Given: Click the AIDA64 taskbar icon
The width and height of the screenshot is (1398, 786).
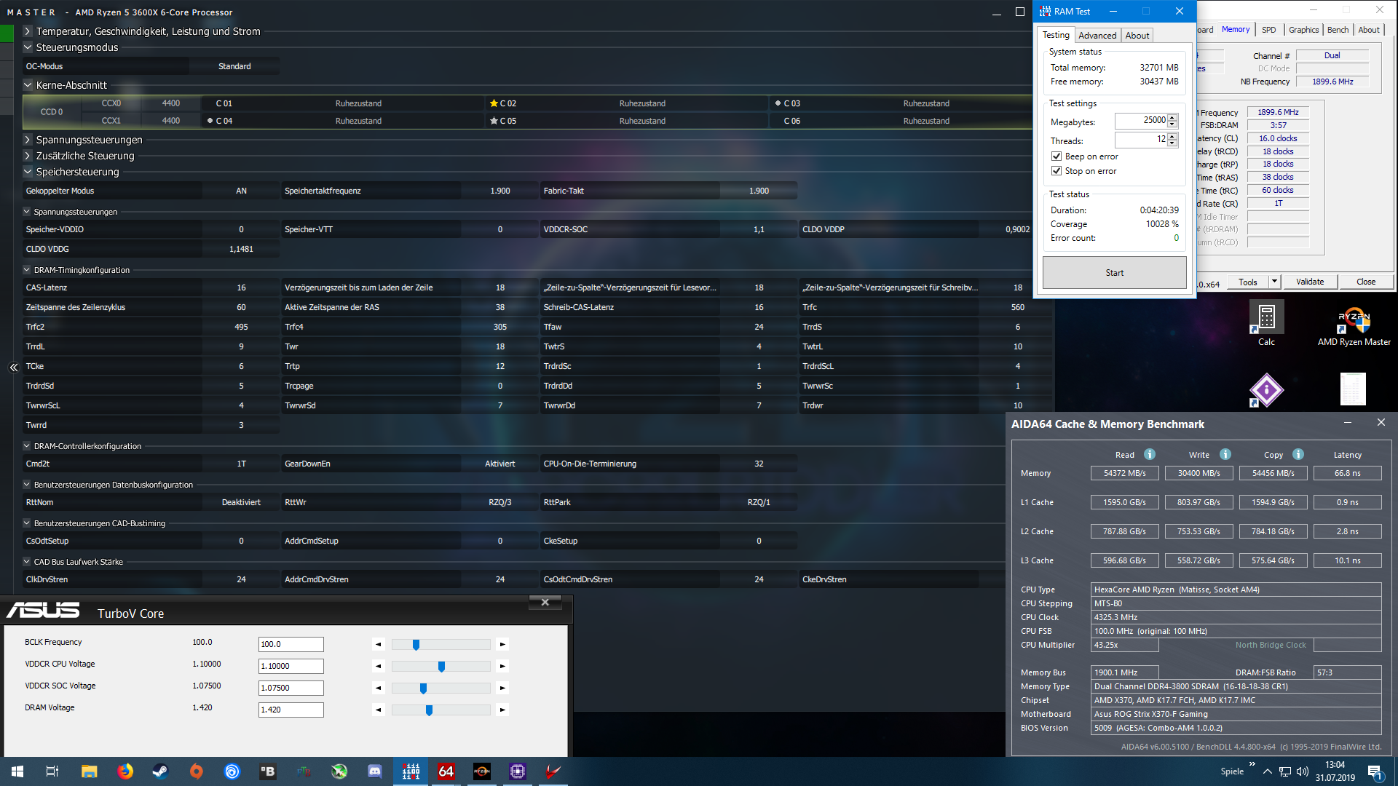Looking at the screenshot, I should click(x=446, y=771).
